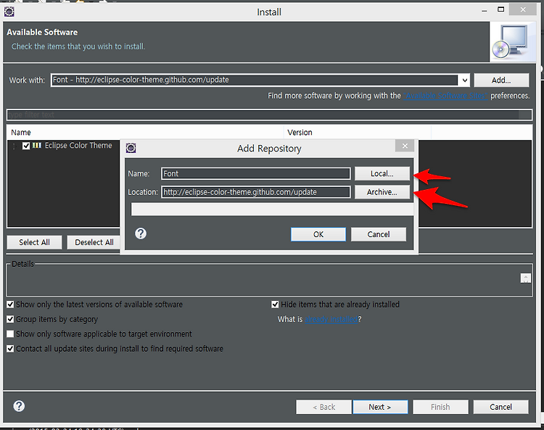This screenshot has height=430, width=544.
Task: Open the Available Software Sites link
Action: [x=446, y=96]
